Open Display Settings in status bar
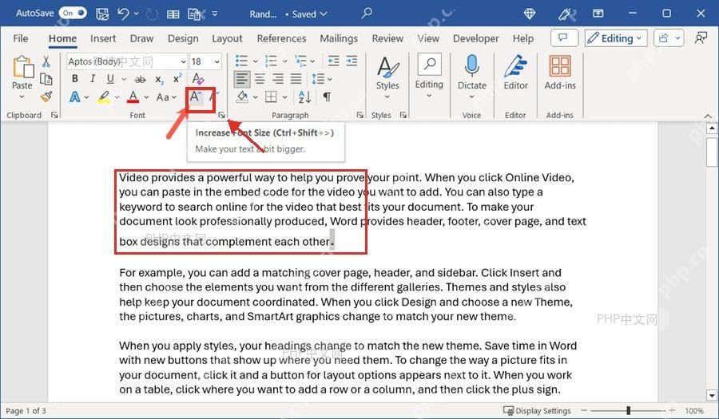This screenshot has width=719, height=419. (x=537, y=411)
